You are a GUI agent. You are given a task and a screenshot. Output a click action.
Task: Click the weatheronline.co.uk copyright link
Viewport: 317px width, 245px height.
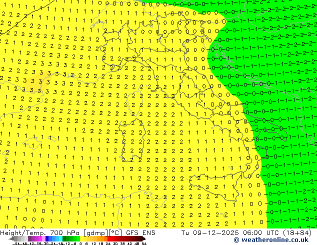coord(271,240)
